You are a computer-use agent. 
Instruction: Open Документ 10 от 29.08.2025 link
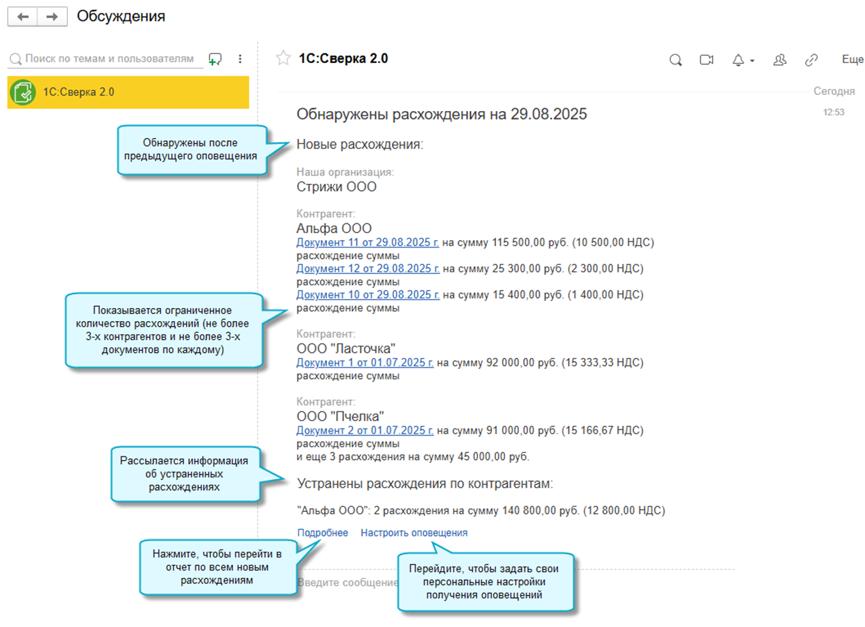coord(368,295)
